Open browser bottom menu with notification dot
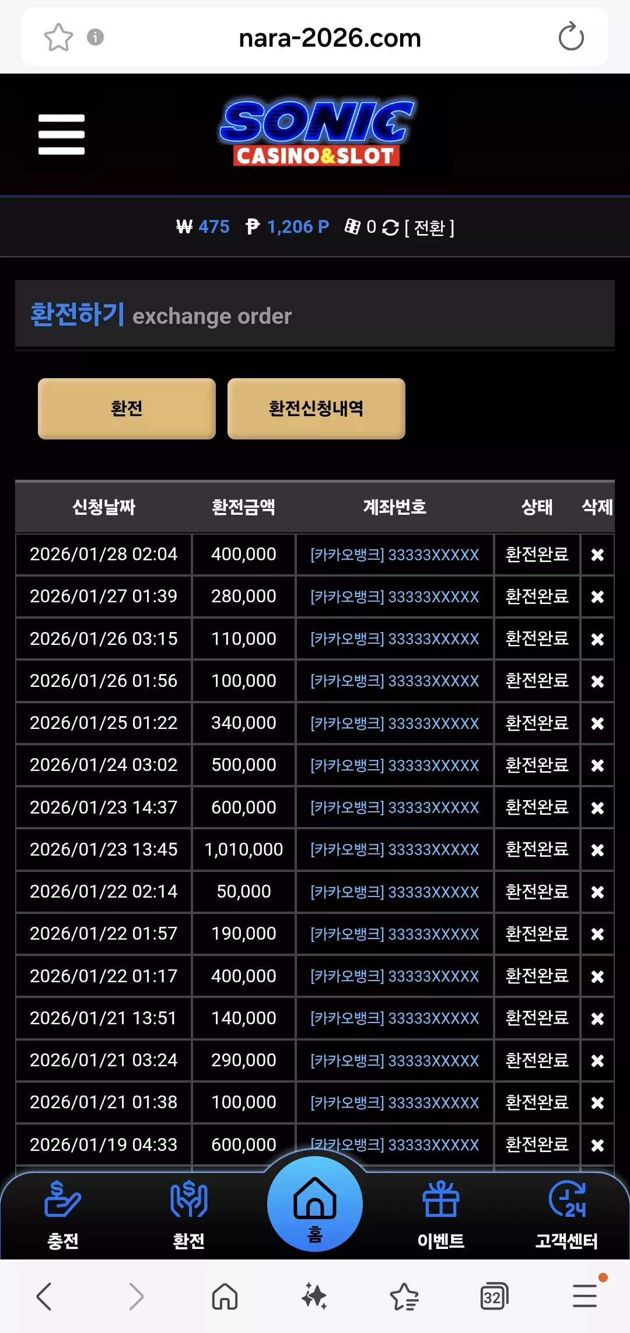The width and height of the screenshot is (630, 1333). [x=585, y=1296]
